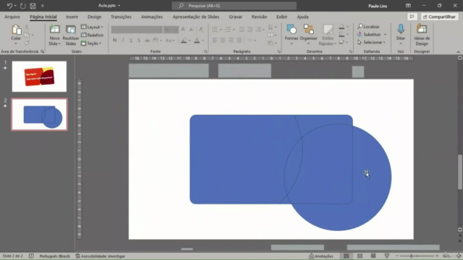Switch to Reading view icon
Viewport: 463px width, 260px height.
pos(373,256)
